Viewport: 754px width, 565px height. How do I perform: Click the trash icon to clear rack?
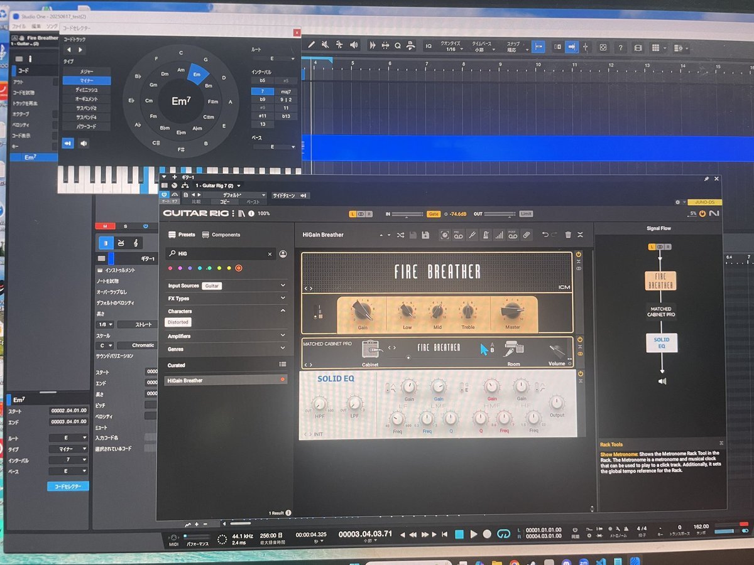568,235
